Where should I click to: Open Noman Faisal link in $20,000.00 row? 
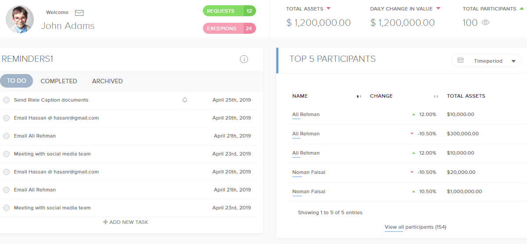pyautogui.click(x=309, y=172)
